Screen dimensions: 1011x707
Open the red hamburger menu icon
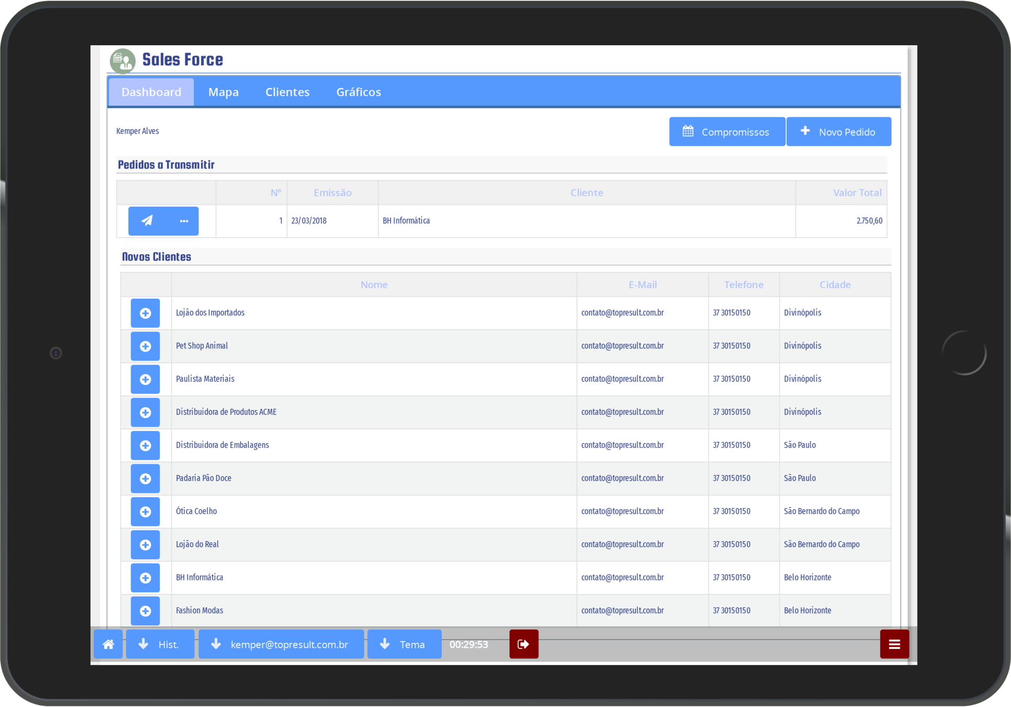(x=894, y=644)
